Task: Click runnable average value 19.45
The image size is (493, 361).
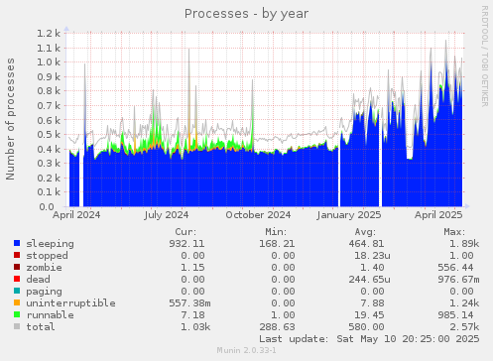Action: pos(369,315)
